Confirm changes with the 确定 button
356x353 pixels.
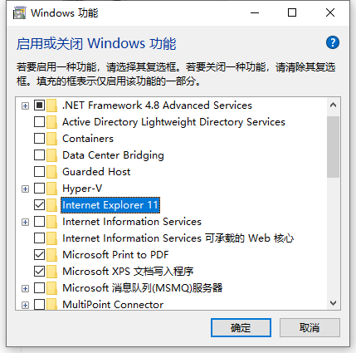241,328
